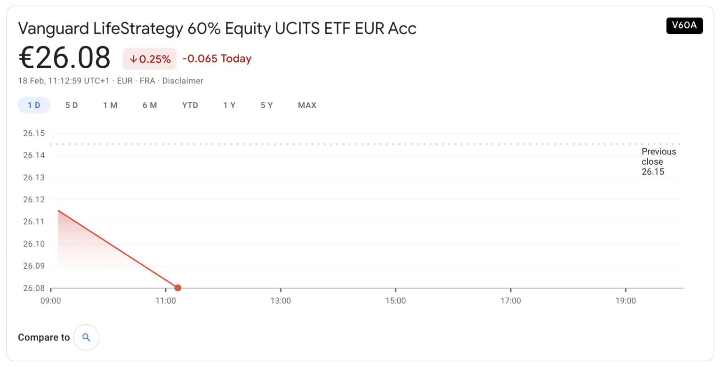Click the €26.08 price display
The image size is (723, 367).
pos(64,58)
